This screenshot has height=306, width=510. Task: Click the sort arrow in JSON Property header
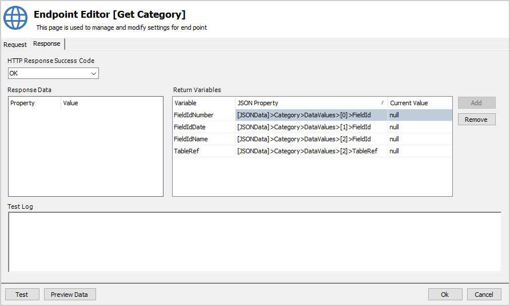pos(382,102)
